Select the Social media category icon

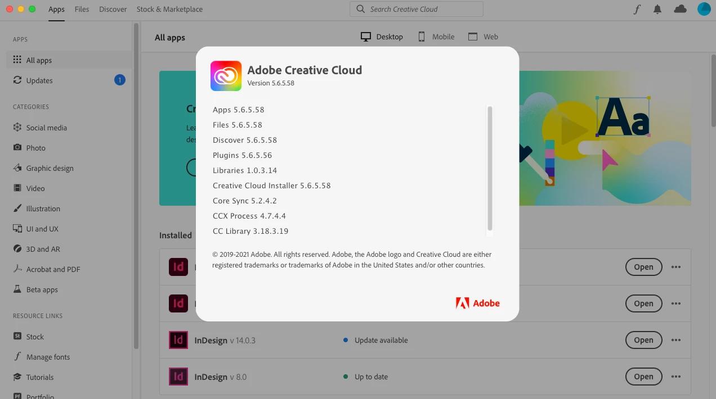(x=17, y=127)
